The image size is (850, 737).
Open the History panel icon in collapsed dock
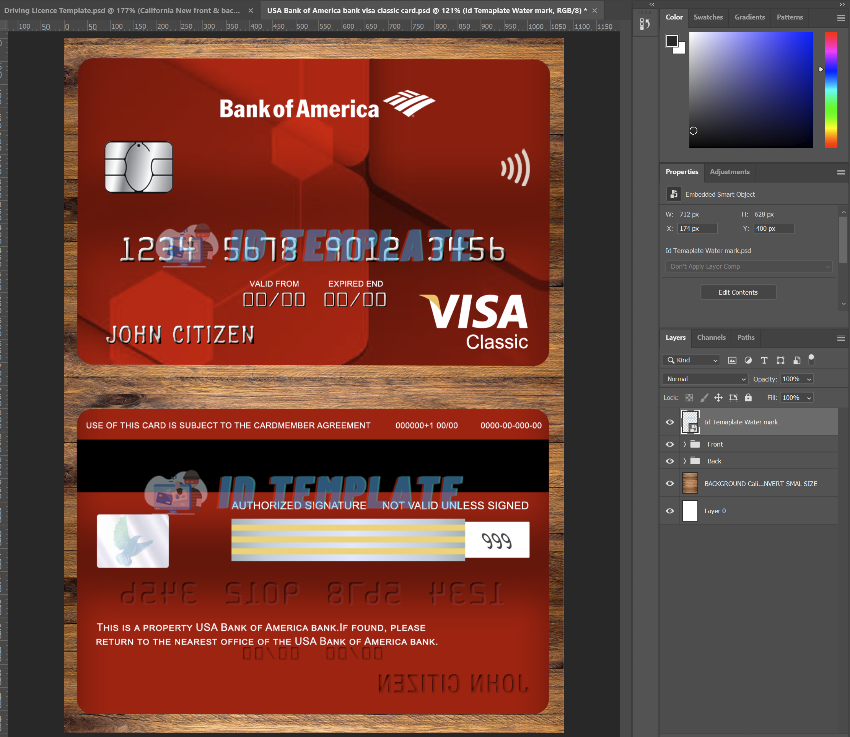point(645,24)
